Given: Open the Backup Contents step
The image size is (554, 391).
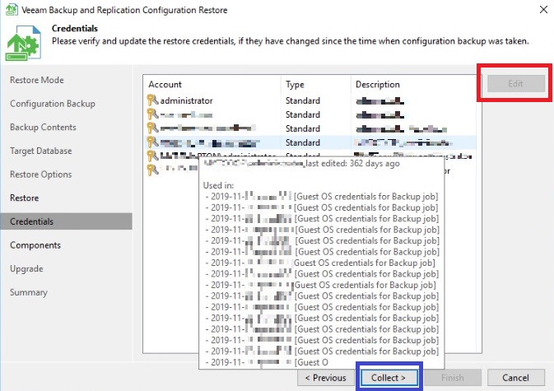Looking at the screenshot, I should pos(43,127).
